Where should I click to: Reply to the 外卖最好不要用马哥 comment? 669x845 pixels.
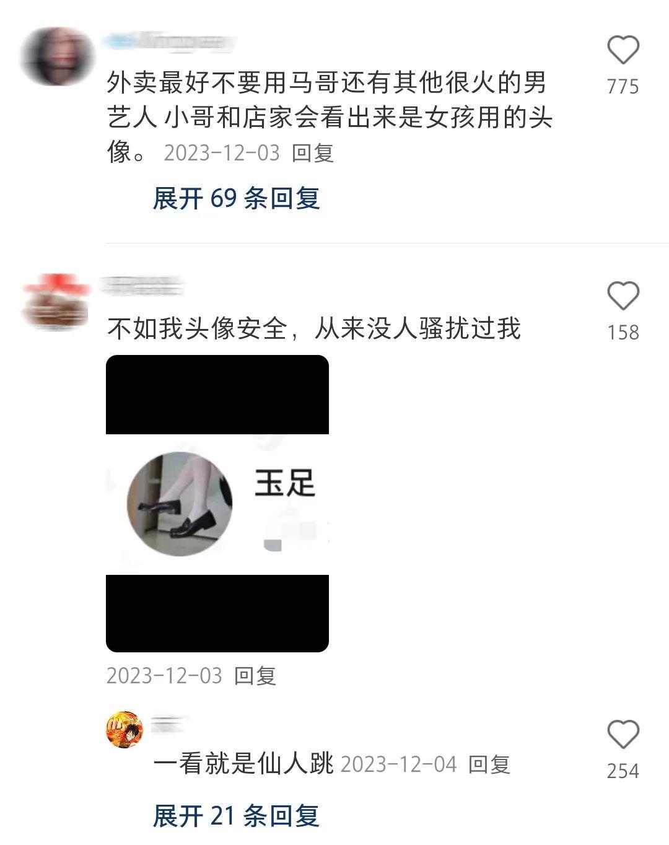pos(313,152)
